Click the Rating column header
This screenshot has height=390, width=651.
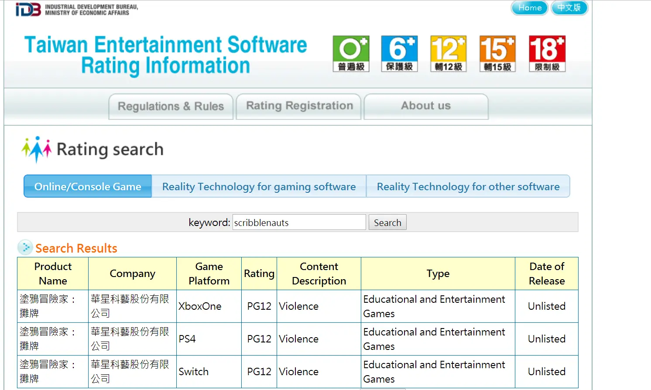point(259,274)
